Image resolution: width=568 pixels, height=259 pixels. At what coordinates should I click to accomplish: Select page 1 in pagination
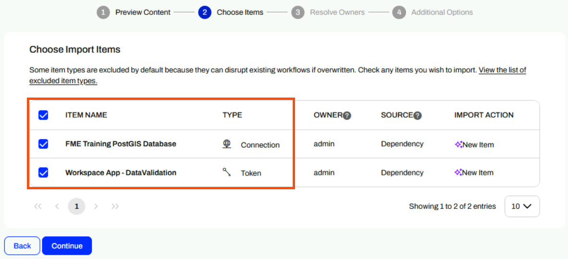coord(76,206)
